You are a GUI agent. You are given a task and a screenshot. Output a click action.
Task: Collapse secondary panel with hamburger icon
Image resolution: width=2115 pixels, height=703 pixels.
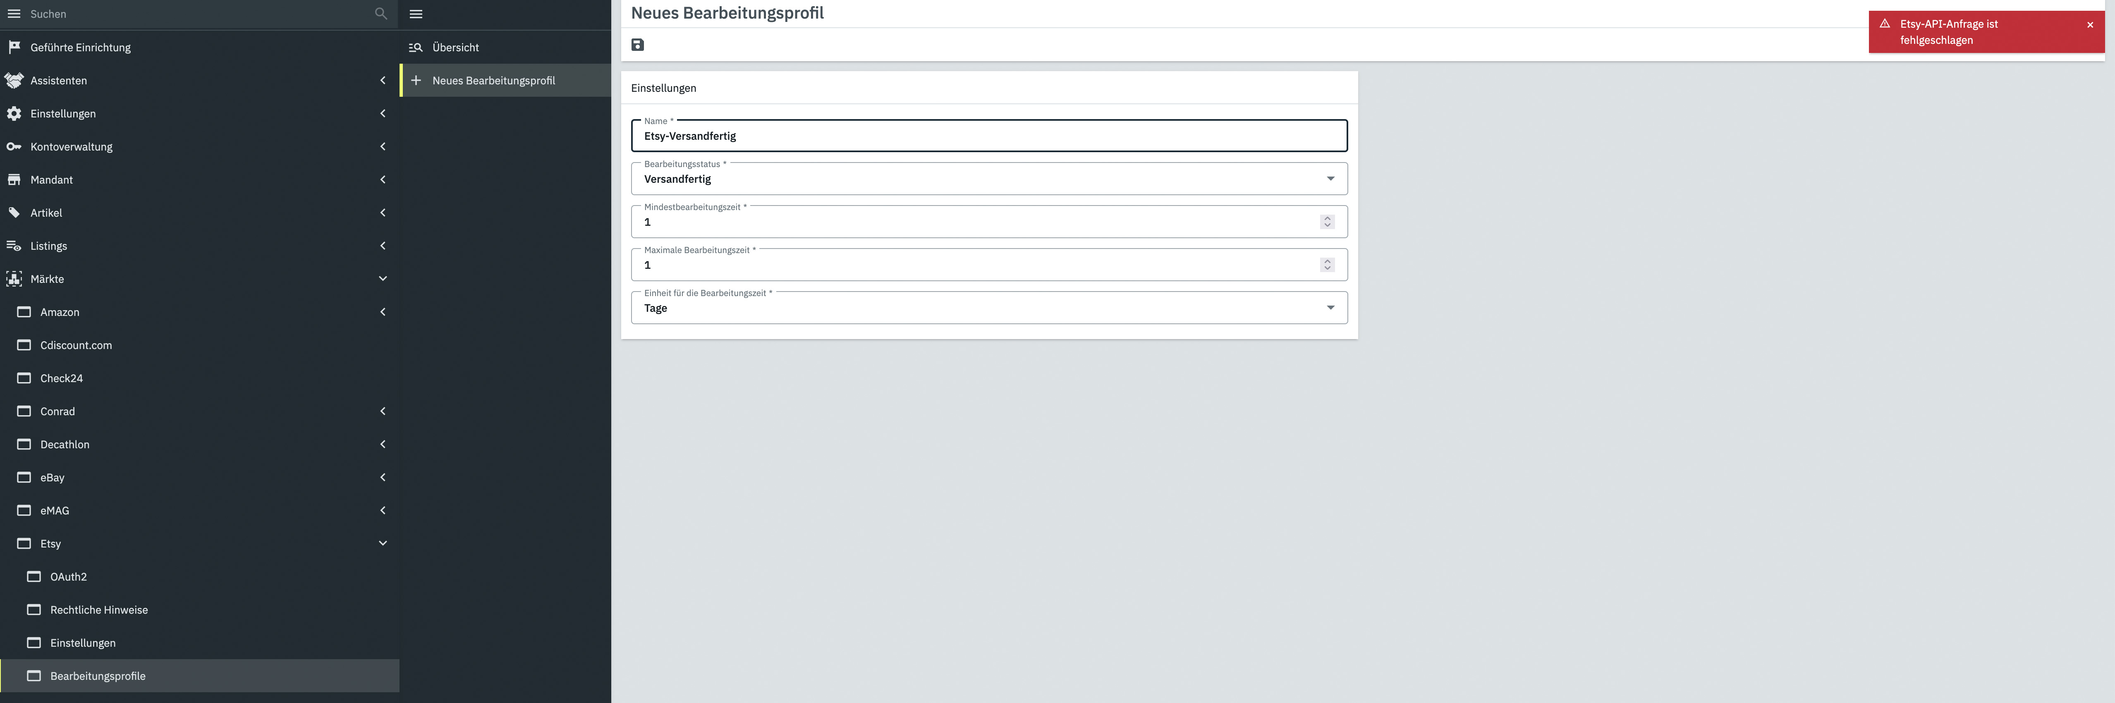(x=416, y=14)
